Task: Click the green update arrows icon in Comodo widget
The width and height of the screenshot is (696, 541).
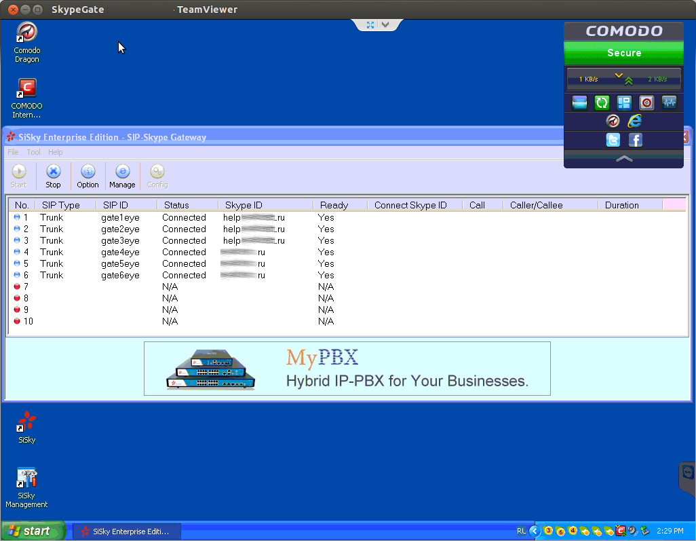Action: pyautogui.click(x=602, y=102)
